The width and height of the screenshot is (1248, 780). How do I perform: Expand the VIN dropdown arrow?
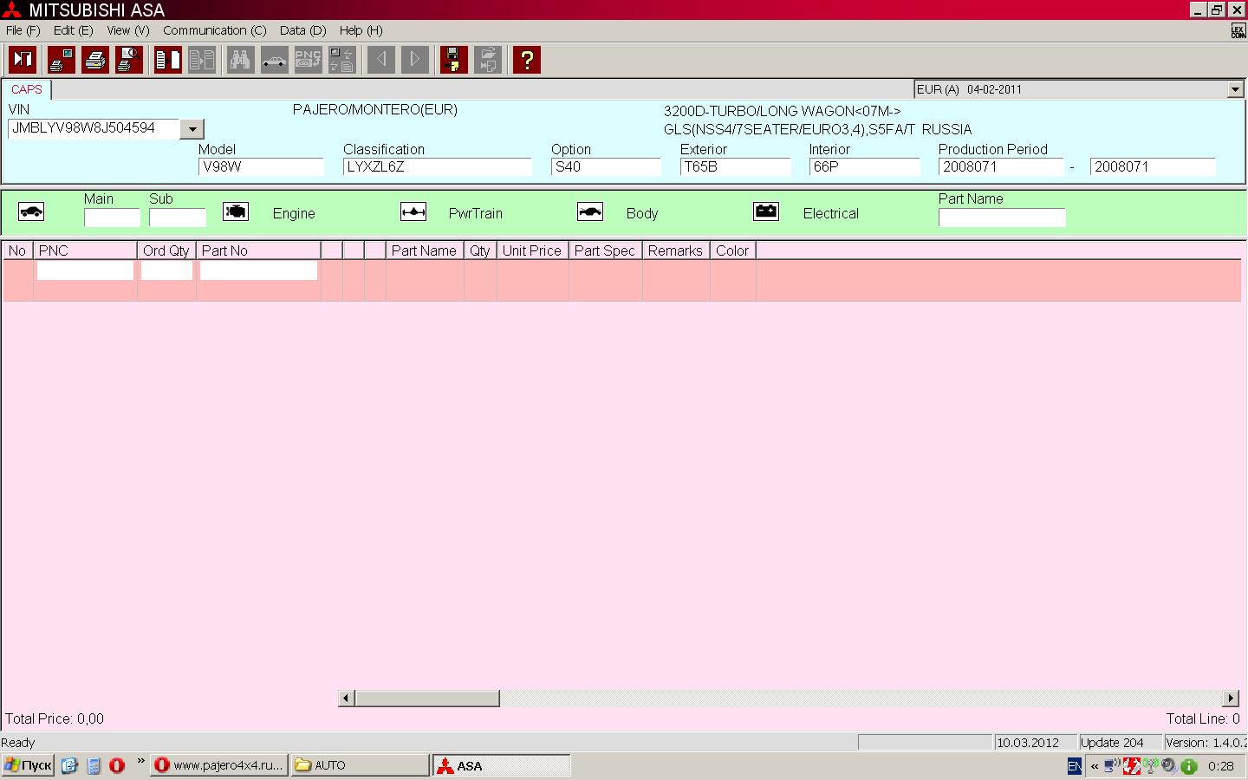pyautogui.click(x=192, y=129)
